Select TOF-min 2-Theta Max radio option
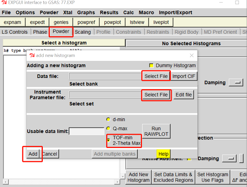247x187 pixels. [108, 141]
